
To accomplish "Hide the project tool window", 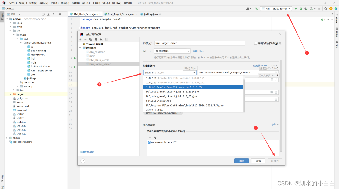I will point(65,14).
